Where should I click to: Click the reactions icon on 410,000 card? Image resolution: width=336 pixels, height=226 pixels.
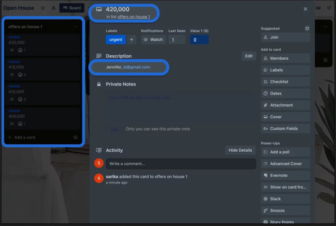point(20,99)
